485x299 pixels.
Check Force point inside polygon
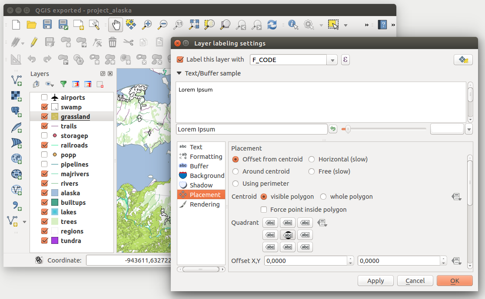point(264,210)
